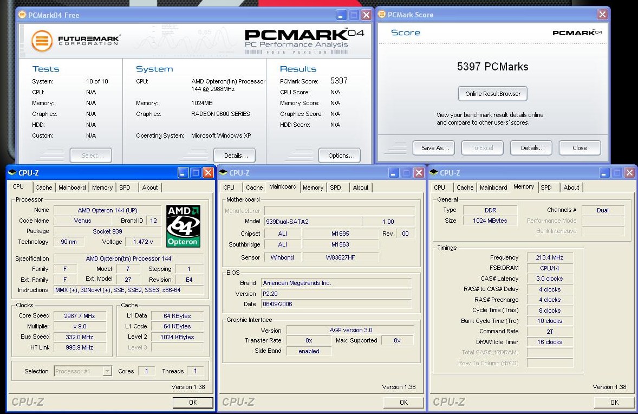Click the PCMark Score result 5397 in Results
Viewport: 638px width, 414px height.
coord(339,81)
